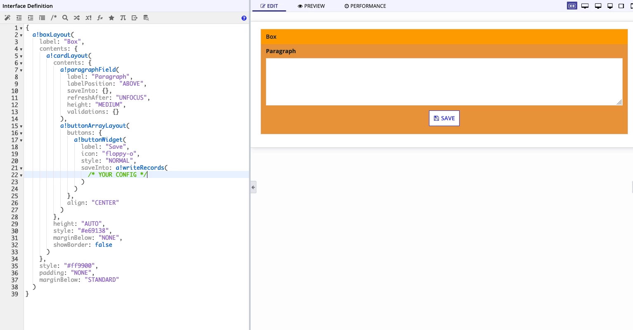This screenshot has width=633, height=330.
Task: Collapse buttons fold at line 16
Action: (x=21, y=133)
